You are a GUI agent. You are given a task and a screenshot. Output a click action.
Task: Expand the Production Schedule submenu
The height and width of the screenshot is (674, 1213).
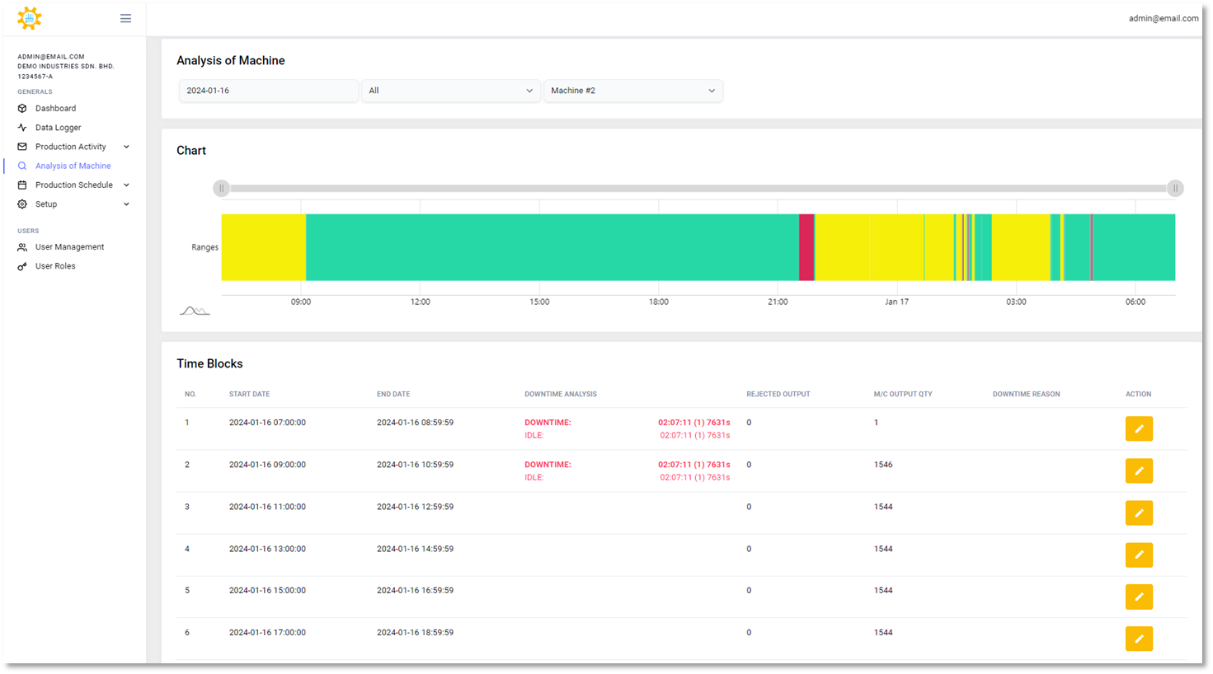[x=126, y=185]
